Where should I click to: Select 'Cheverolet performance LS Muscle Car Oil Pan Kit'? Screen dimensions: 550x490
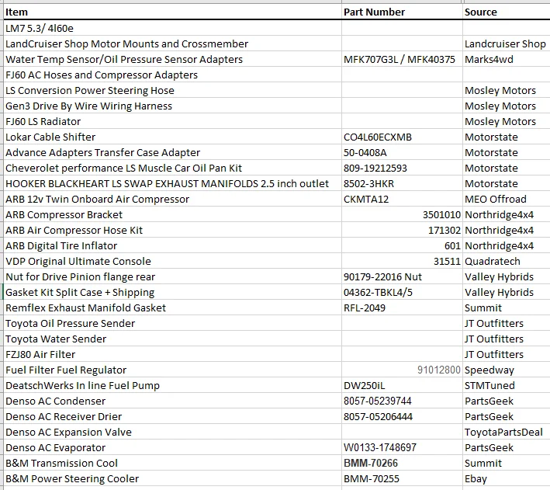172,168
